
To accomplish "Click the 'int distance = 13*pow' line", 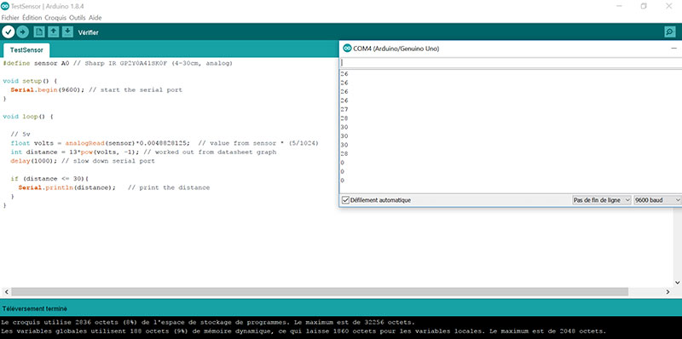I will tap(143, 152).
